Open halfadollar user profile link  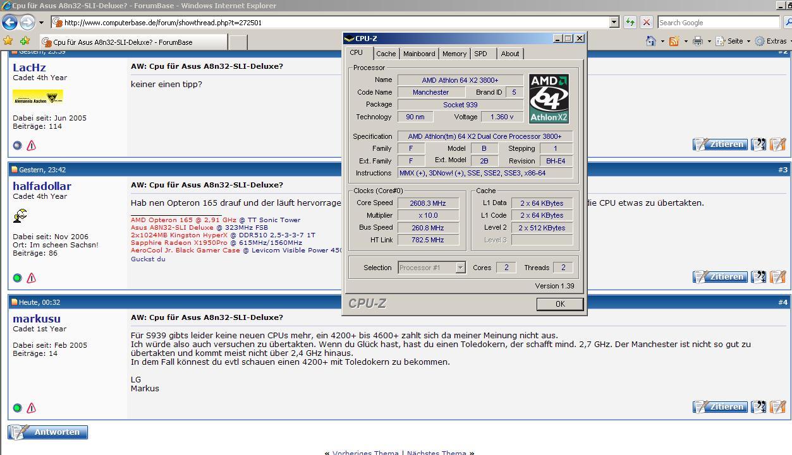click(42, 186)
